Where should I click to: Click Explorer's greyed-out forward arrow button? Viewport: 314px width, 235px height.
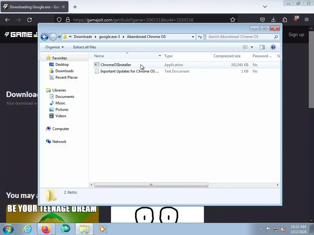click(53, 37)
